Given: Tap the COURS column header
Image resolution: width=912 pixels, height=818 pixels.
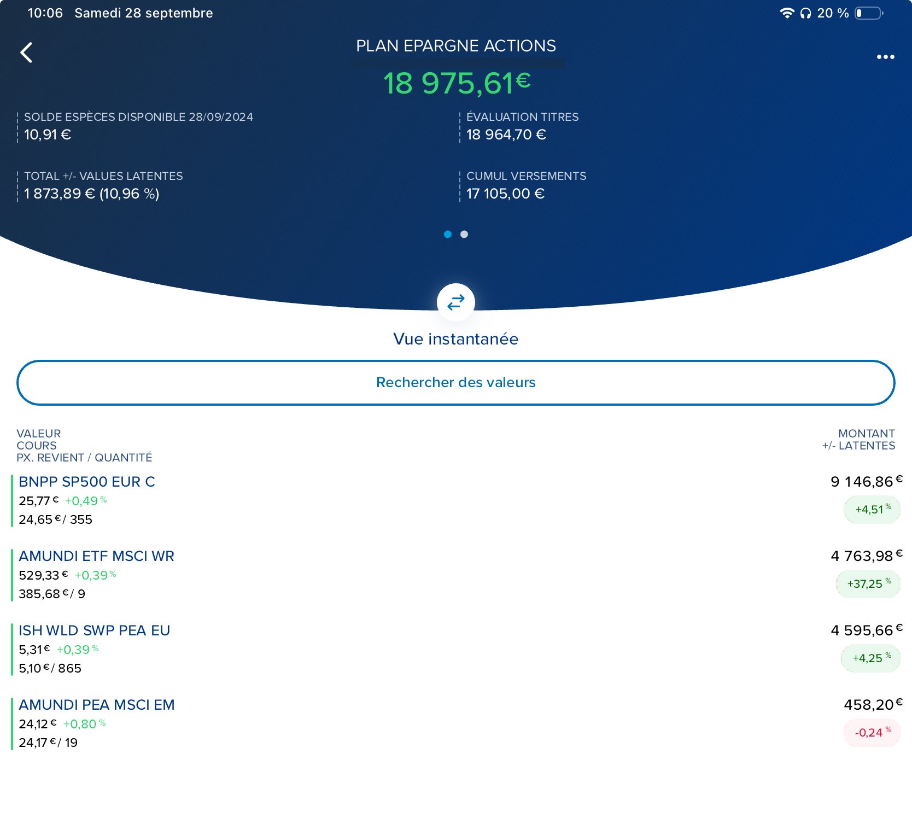Looking at the screenshot, I should click(x=37, y=446).
